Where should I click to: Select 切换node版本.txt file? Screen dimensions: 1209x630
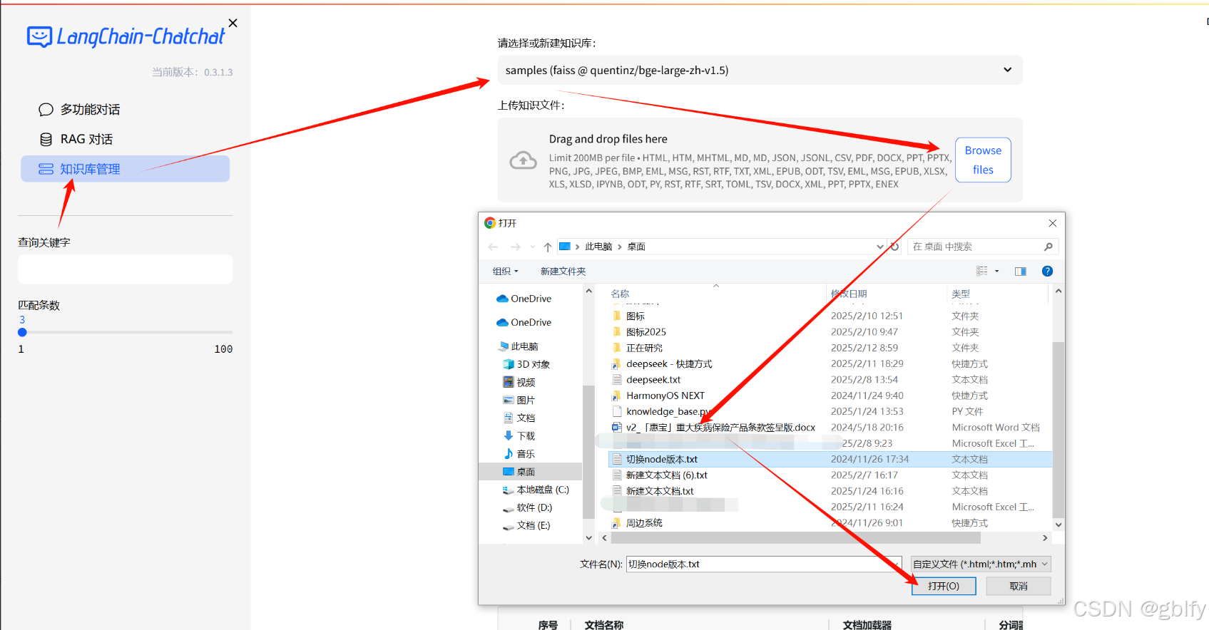pos(830,459)
